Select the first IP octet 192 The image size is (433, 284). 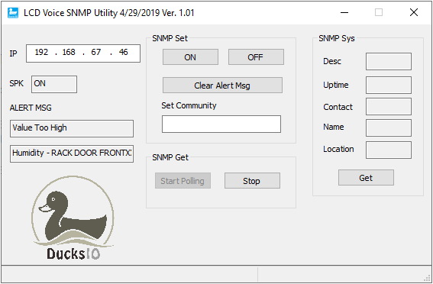coord(41,52)
